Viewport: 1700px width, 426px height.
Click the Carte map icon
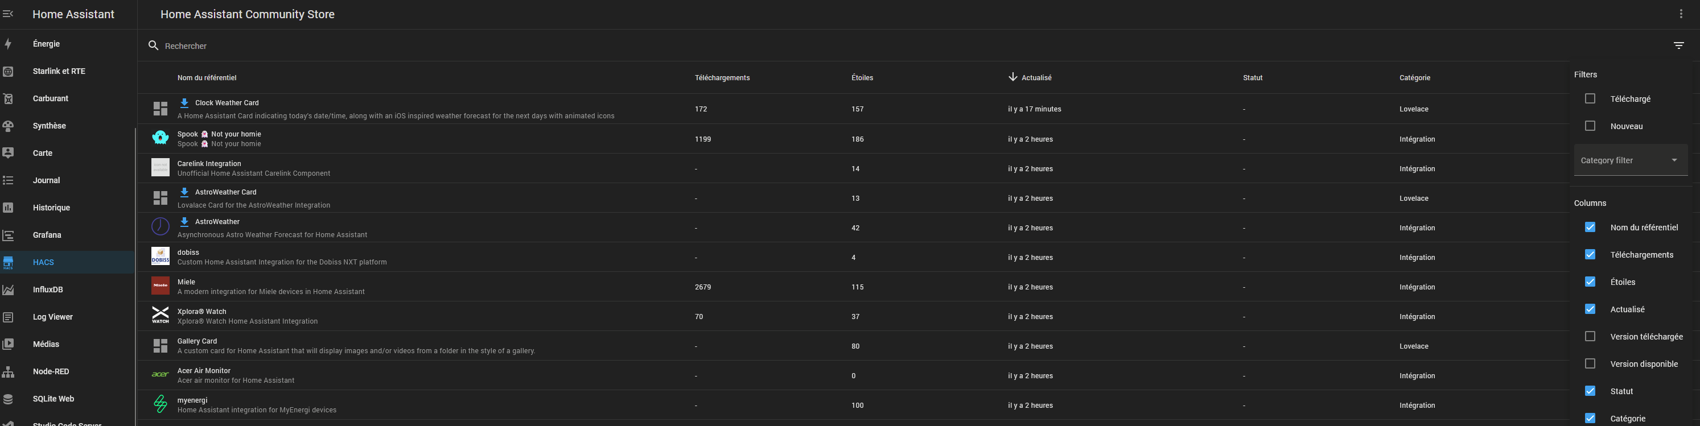8,153
